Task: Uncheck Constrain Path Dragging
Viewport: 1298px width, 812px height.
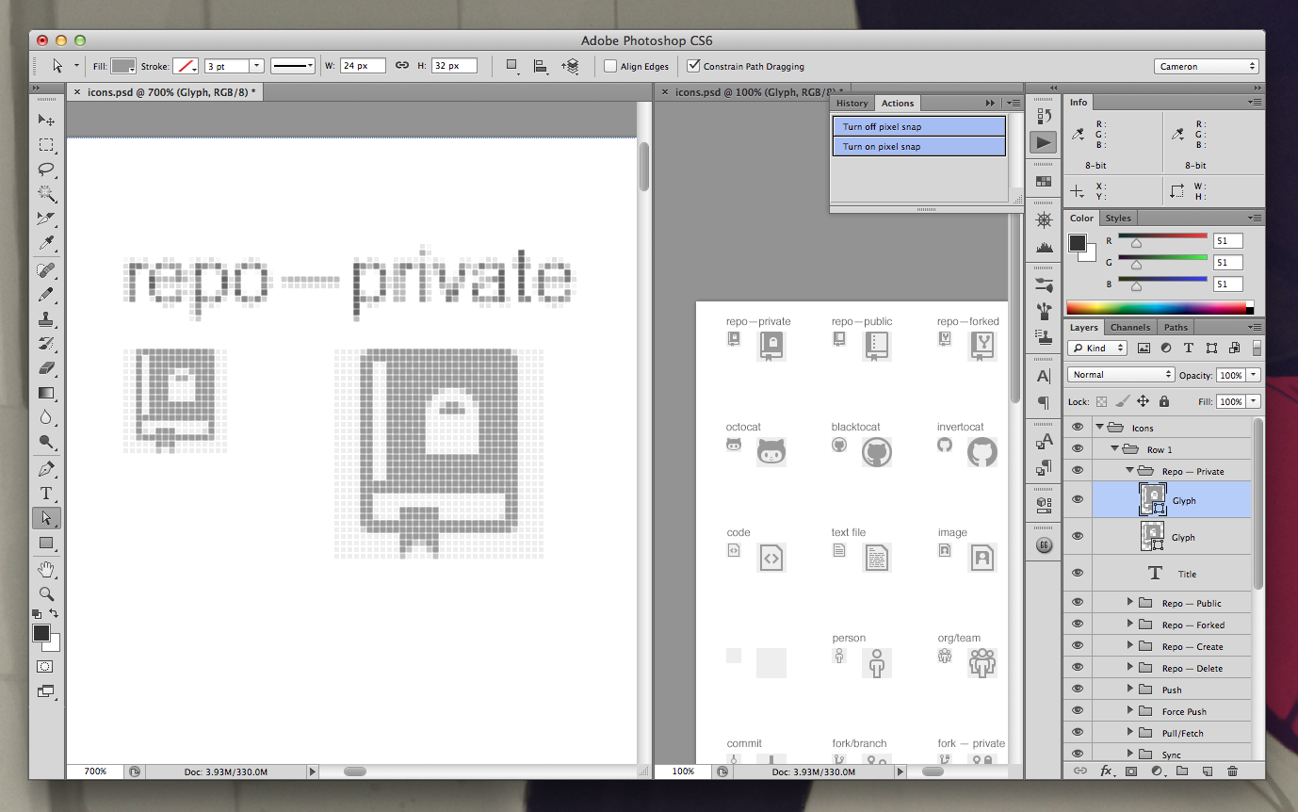Action: coord(694,66)
